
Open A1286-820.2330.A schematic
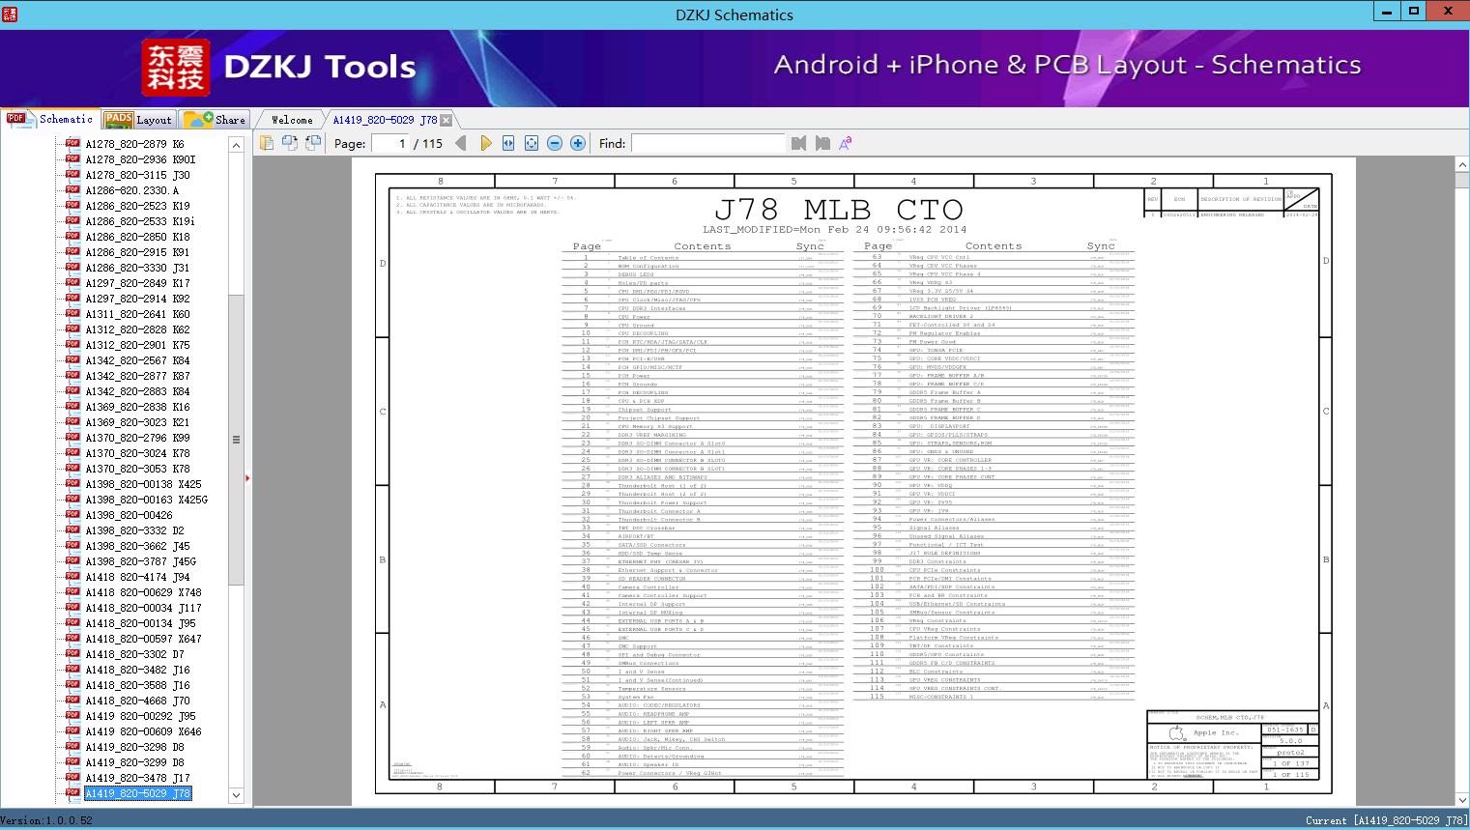pos(131,190)
